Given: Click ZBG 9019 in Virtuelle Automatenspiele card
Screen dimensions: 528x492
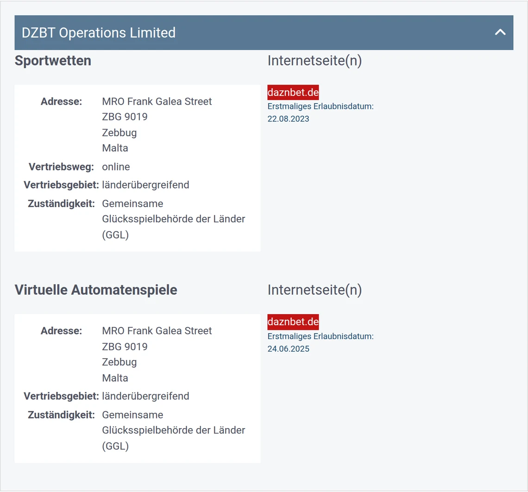Looking at the screenshot, I should point(125,347).
